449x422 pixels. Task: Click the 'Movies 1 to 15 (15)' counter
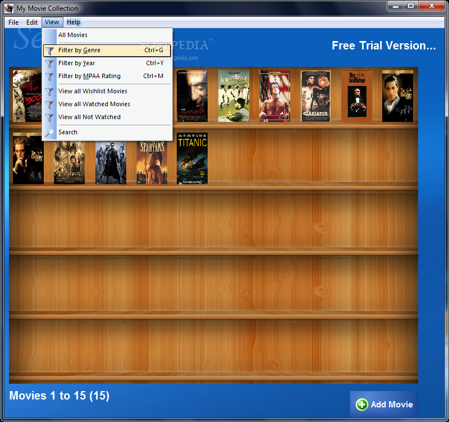click(x=59, y=396)
